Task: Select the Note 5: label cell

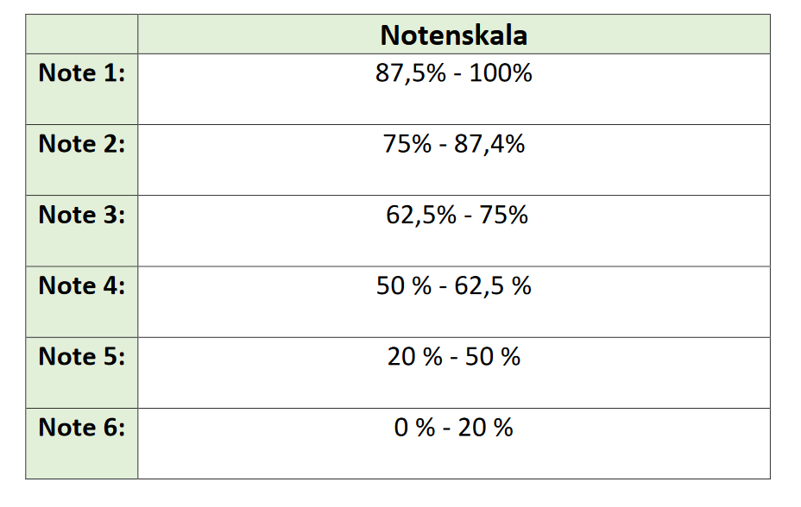Action: 82,372
